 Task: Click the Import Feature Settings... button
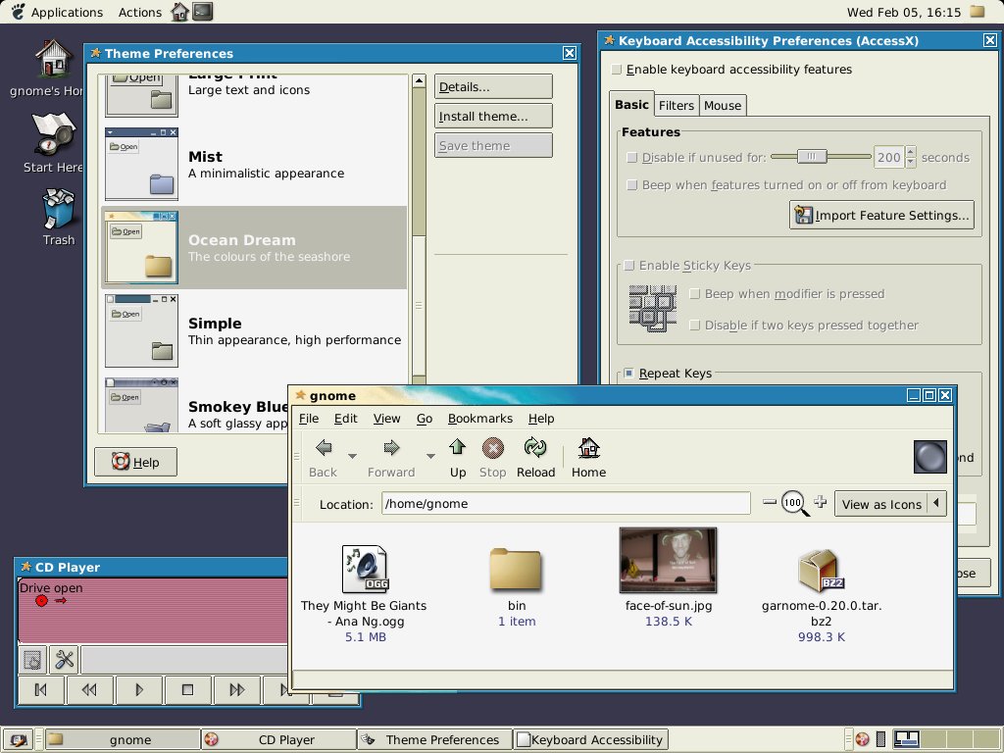click(881, 215)
